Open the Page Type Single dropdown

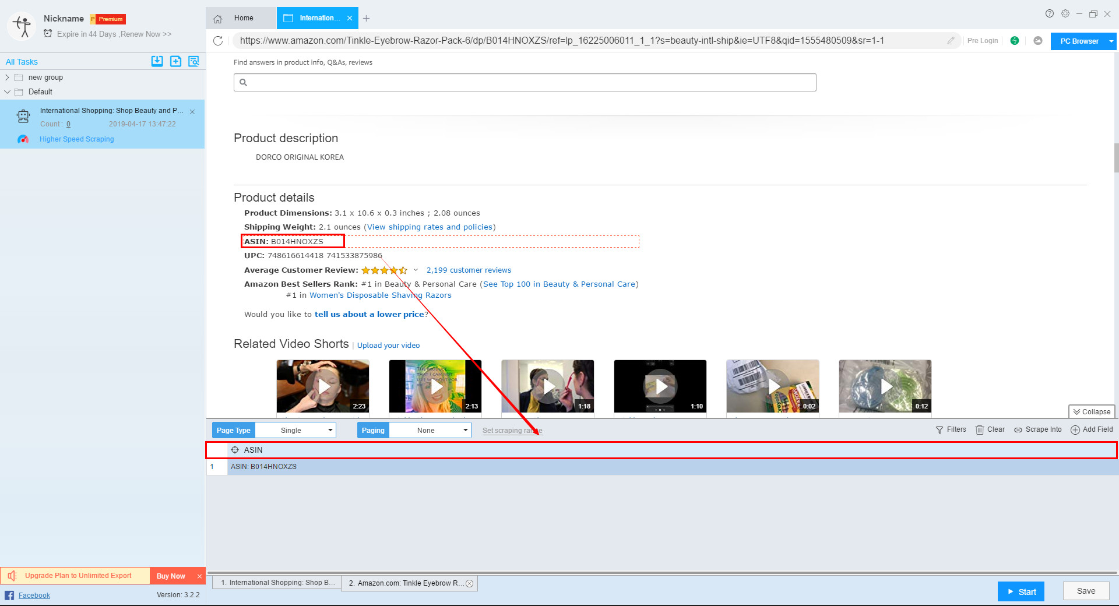(x=296, y=430)
